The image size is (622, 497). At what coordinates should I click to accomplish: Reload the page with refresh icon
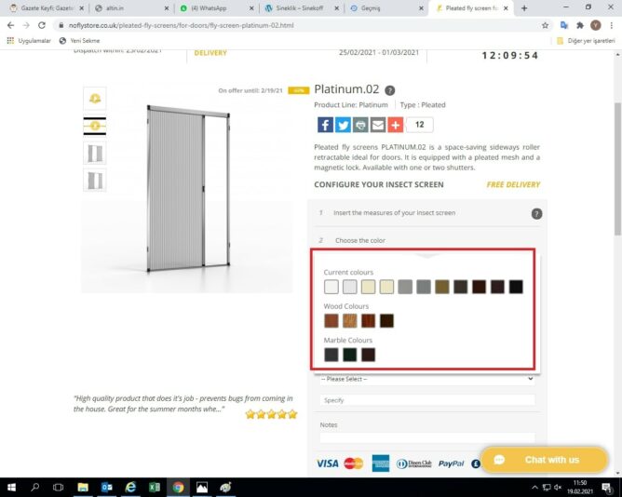click(x=42, y=25)
